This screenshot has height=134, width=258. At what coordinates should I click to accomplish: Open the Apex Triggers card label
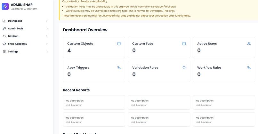click(78, 67)
